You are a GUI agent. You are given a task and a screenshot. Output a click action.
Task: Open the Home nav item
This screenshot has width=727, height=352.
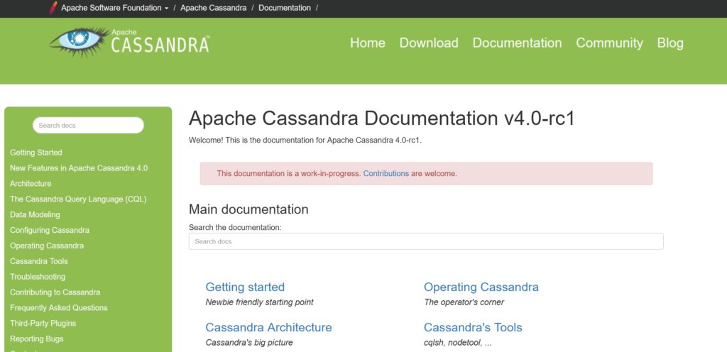tap(368, 43)
